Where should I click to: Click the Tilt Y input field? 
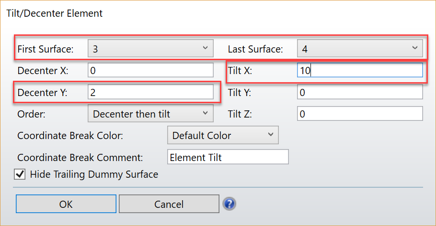point(359,92)
